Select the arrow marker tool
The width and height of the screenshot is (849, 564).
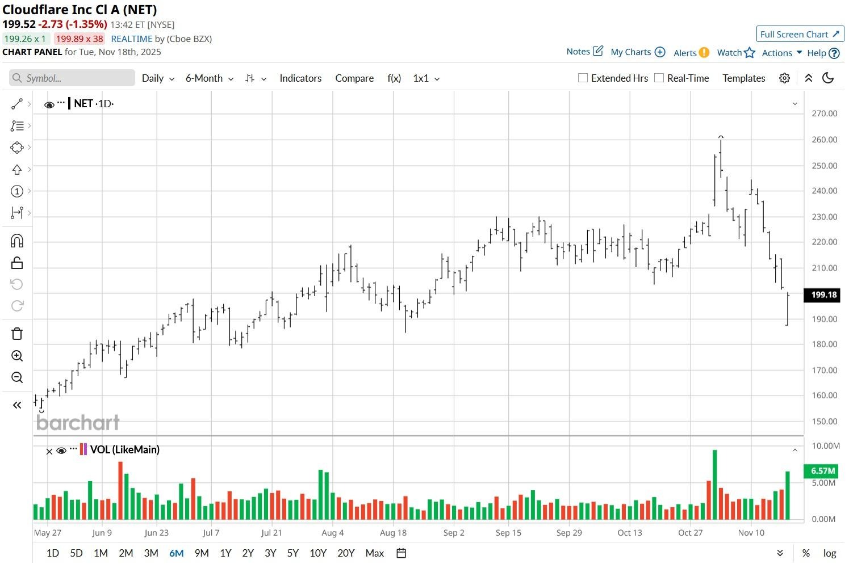pos(16,170)
